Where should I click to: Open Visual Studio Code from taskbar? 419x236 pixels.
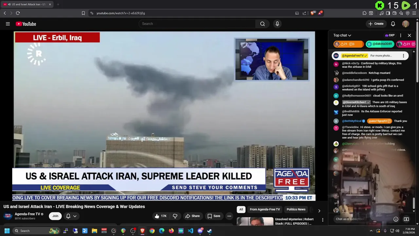click(x=191, y=231)
